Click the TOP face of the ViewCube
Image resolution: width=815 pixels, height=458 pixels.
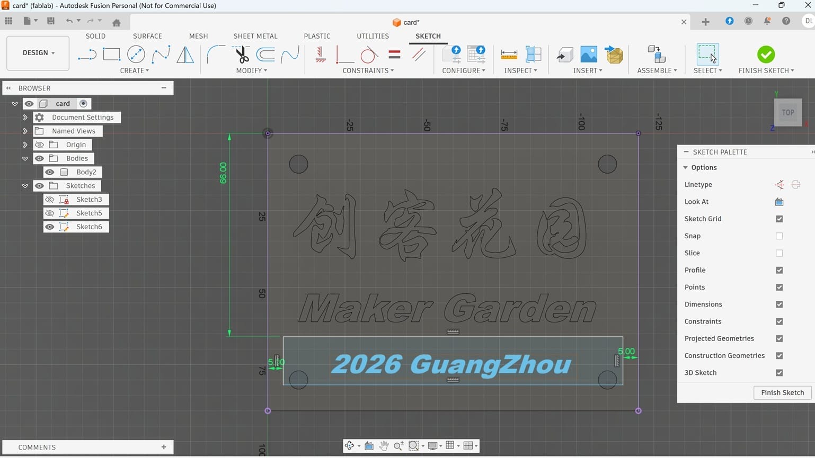pos(787,112)
